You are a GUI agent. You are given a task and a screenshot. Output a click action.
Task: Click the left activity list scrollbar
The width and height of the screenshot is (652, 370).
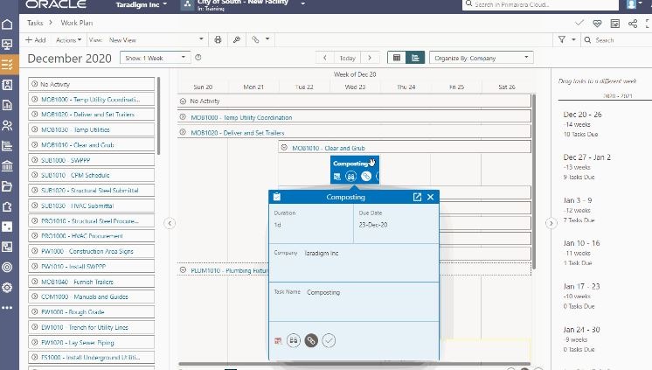pos(158,115)
